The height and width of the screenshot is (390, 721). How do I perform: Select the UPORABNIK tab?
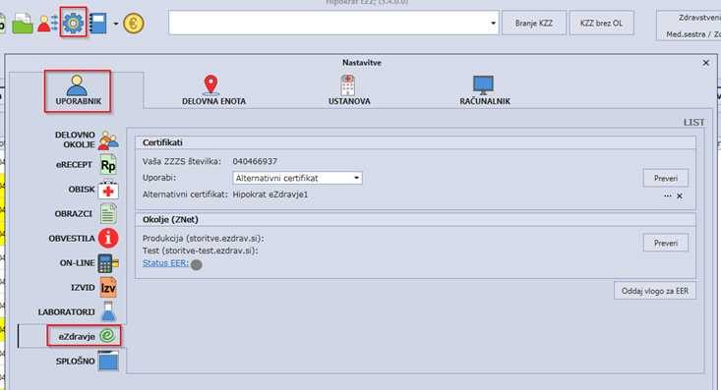[x=78, y=91]
